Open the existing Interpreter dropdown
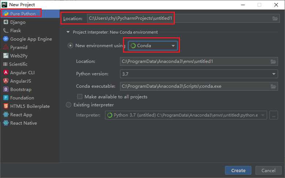Image resolution: width=285 pixels, height=178 pixels. coord(186,115)
